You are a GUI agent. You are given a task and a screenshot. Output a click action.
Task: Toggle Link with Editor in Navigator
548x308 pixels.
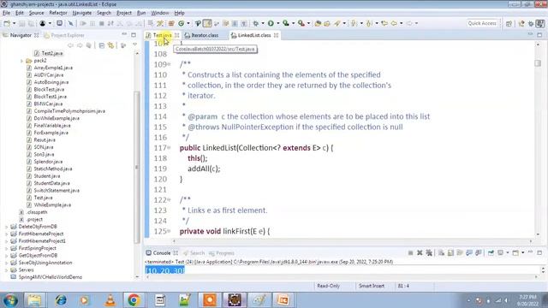[111, 45]
